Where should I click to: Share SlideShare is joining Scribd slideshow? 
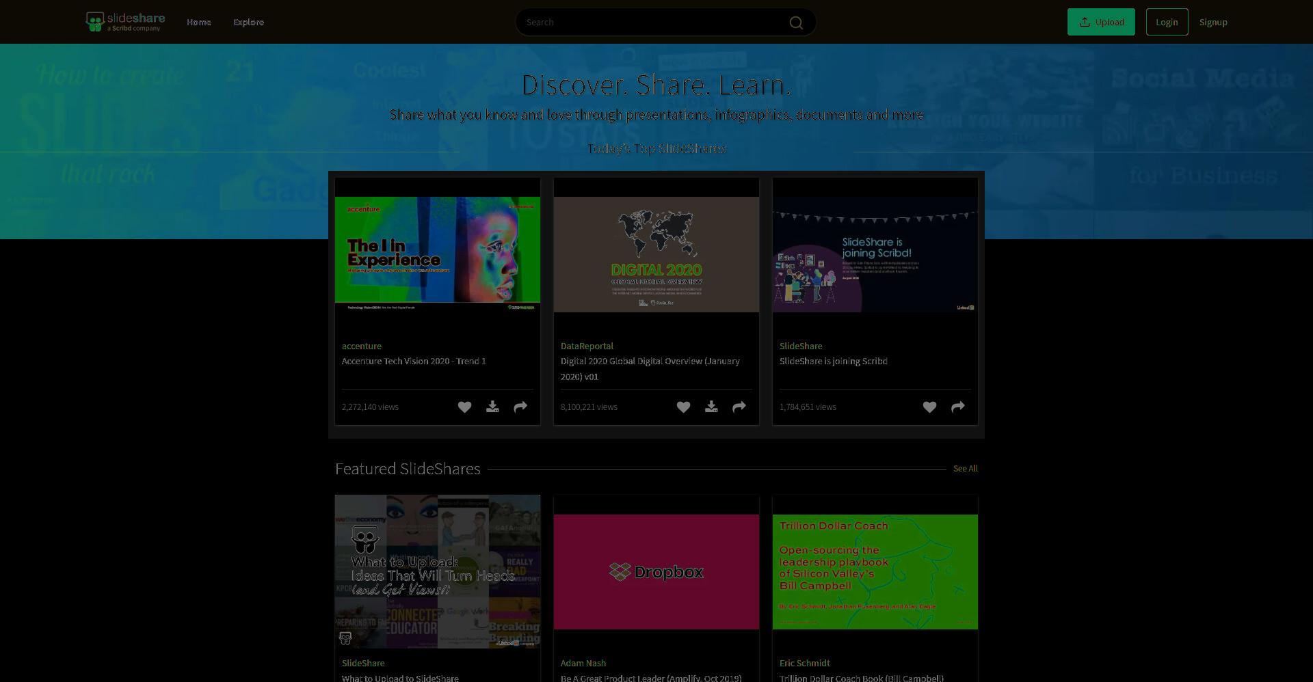click(x=958, y=407)
